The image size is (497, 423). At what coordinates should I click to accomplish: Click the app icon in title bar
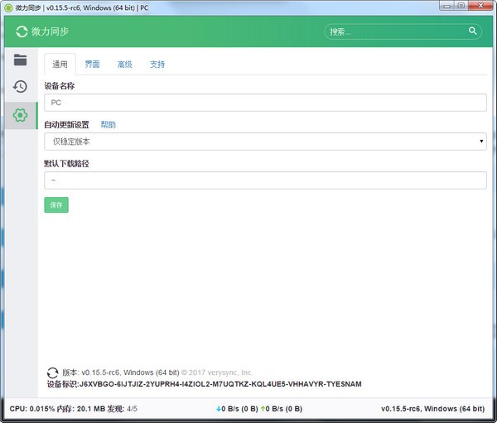(7, 7)
